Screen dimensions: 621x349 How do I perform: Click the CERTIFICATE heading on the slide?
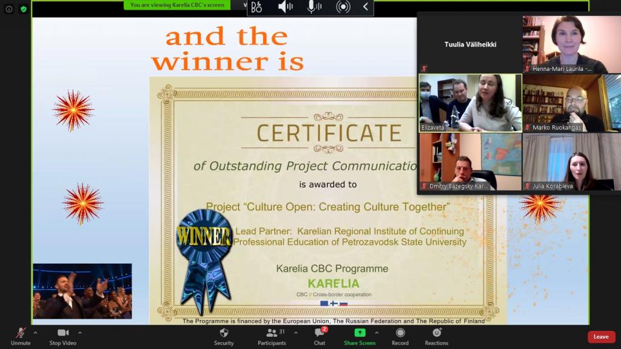point(329,133)
